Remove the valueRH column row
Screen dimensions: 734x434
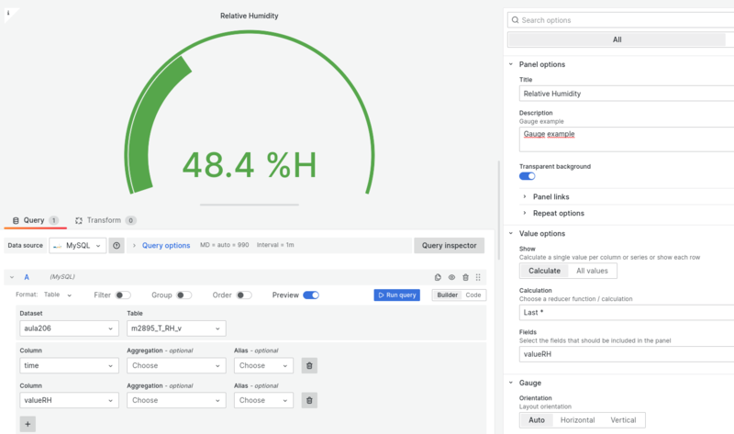[309, 400]
